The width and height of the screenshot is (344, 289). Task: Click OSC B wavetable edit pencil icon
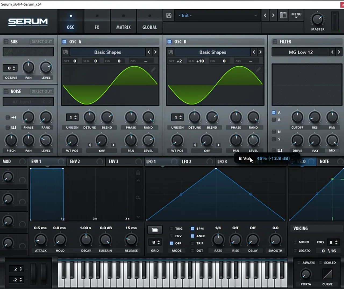click(x=258, y=70)
